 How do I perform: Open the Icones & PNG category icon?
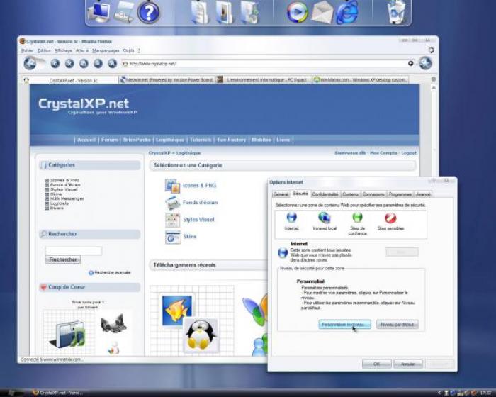click(x=173, y=186)
